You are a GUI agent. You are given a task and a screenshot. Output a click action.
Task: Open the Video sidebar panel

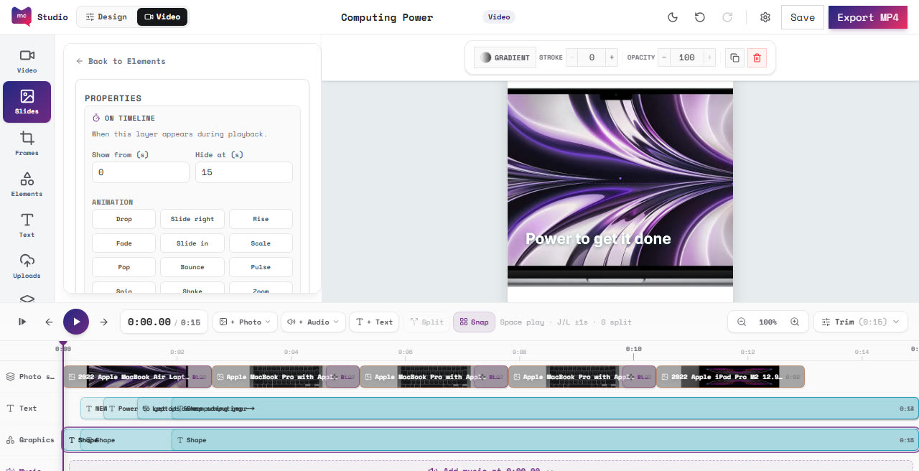click(x=27, y=61)
